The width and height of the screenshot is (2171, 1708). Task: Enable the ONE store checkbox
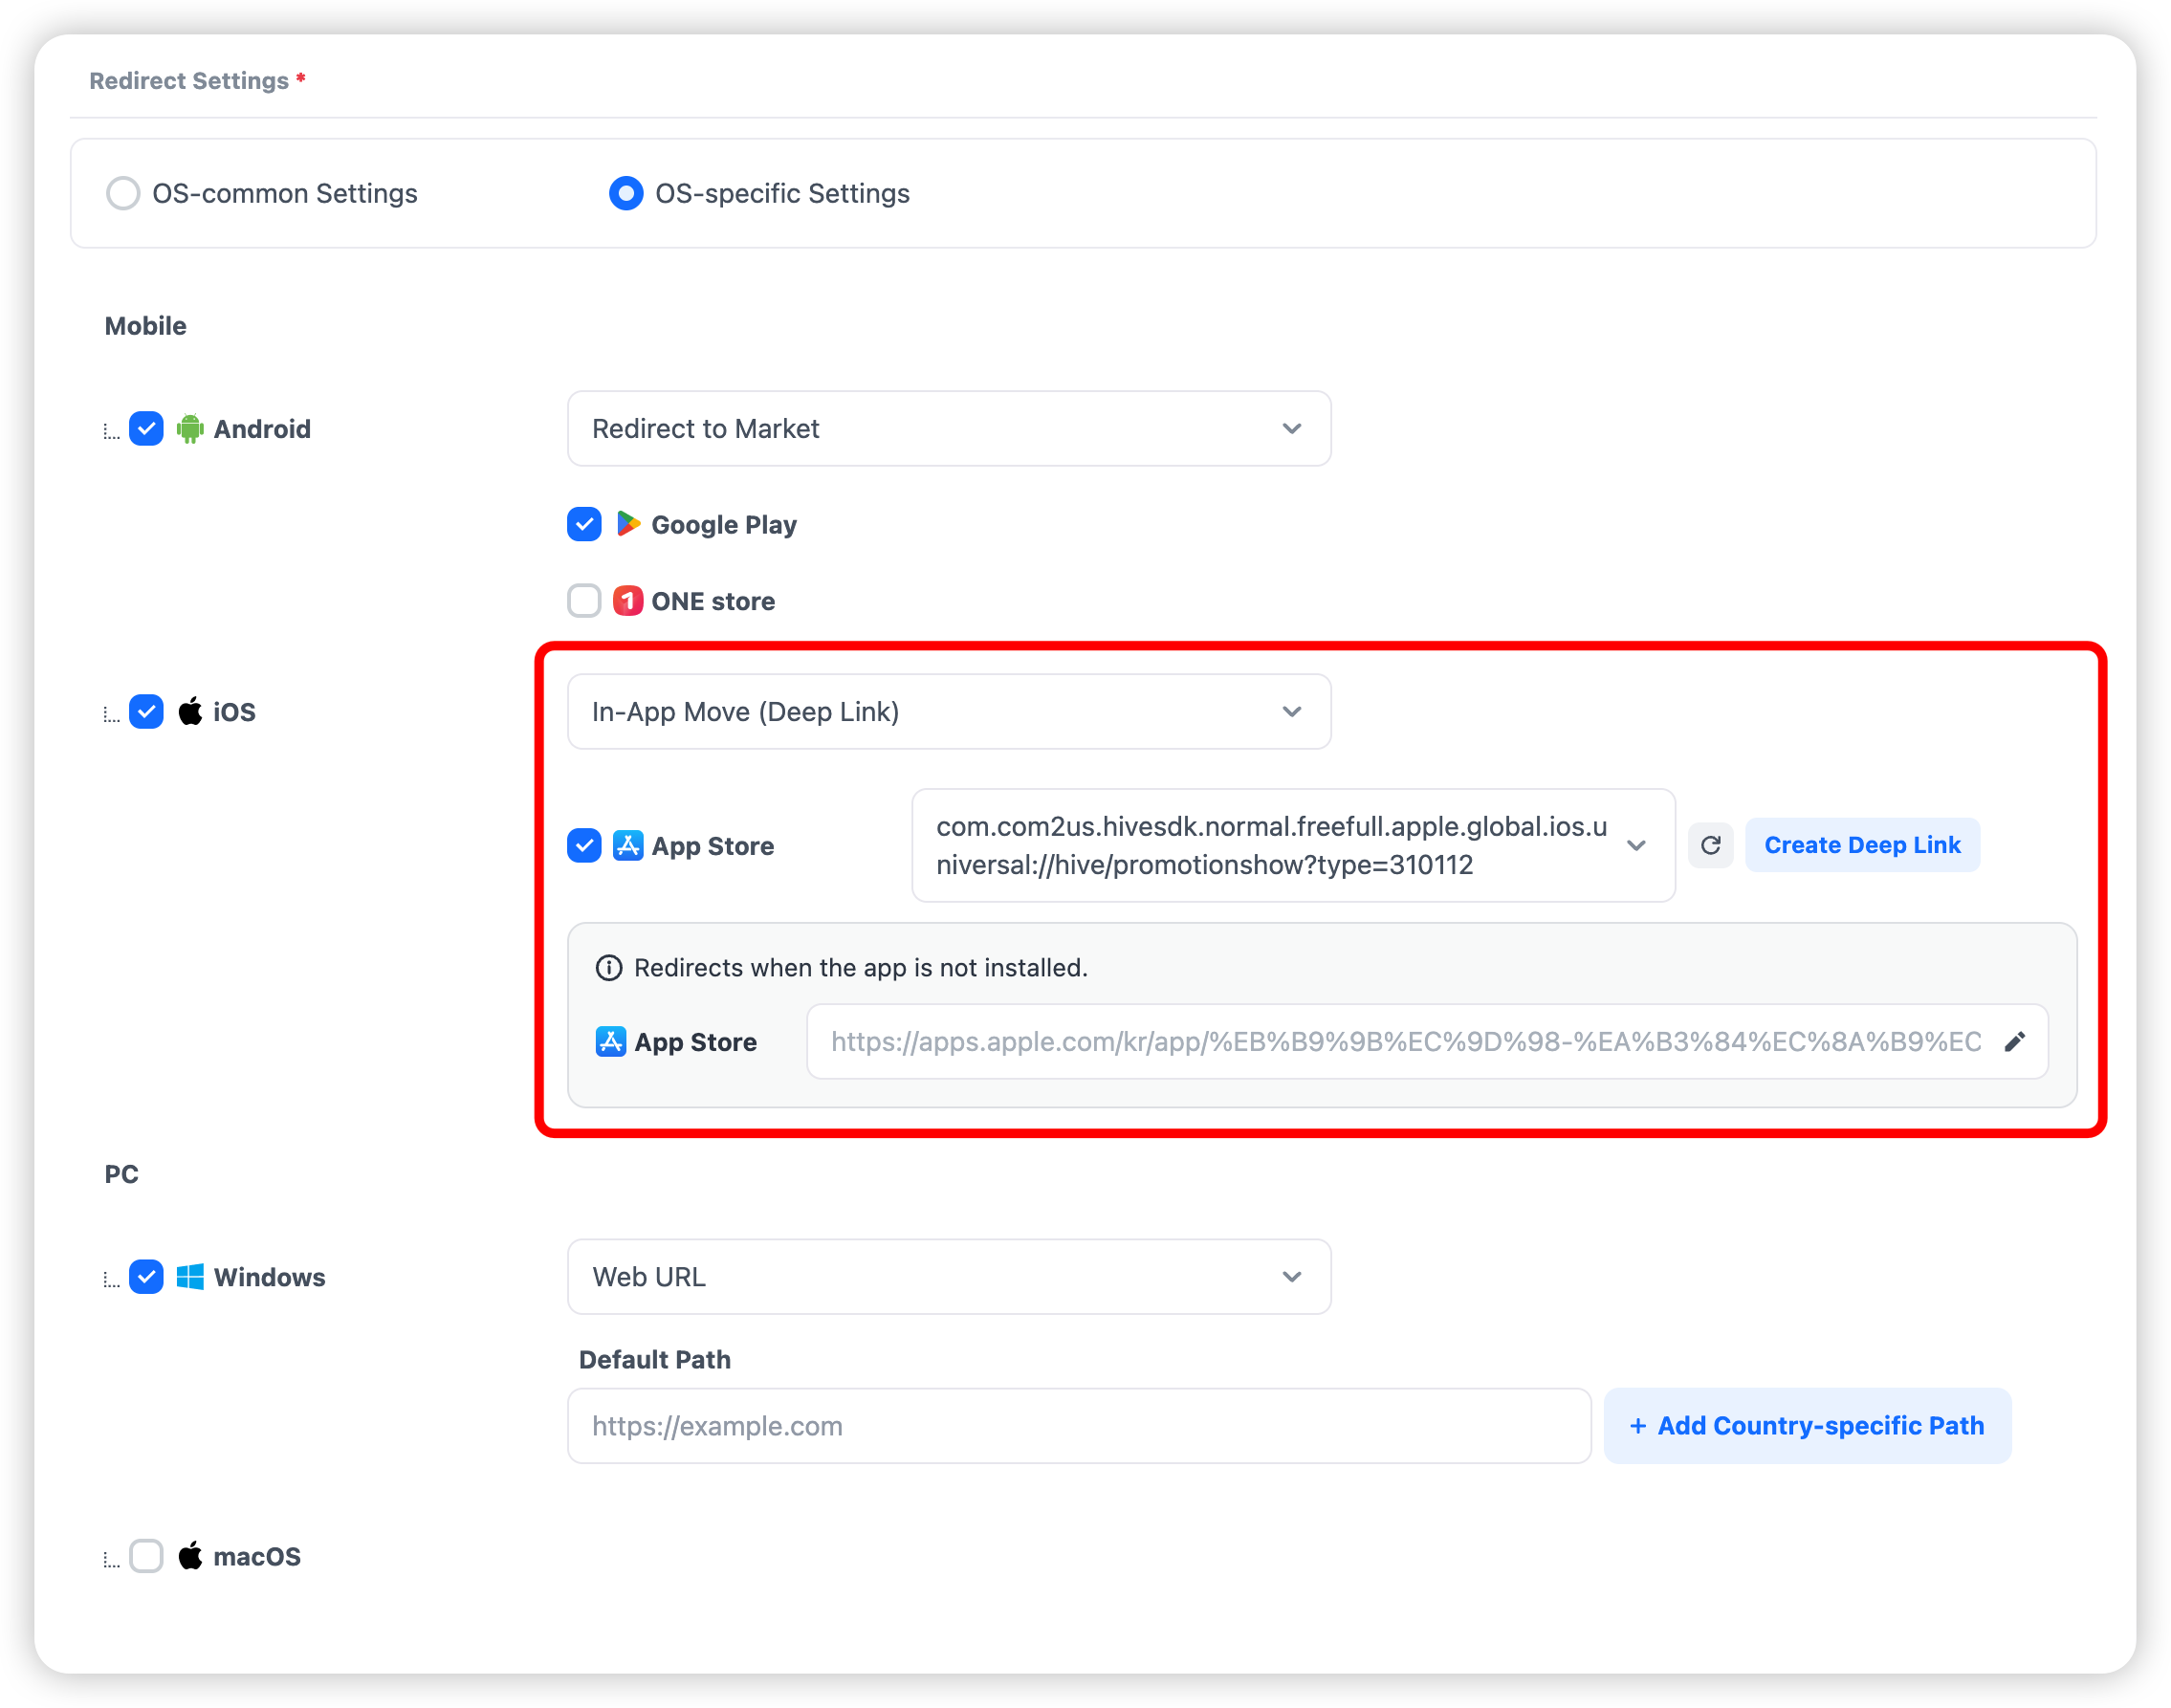click(584, 601)
